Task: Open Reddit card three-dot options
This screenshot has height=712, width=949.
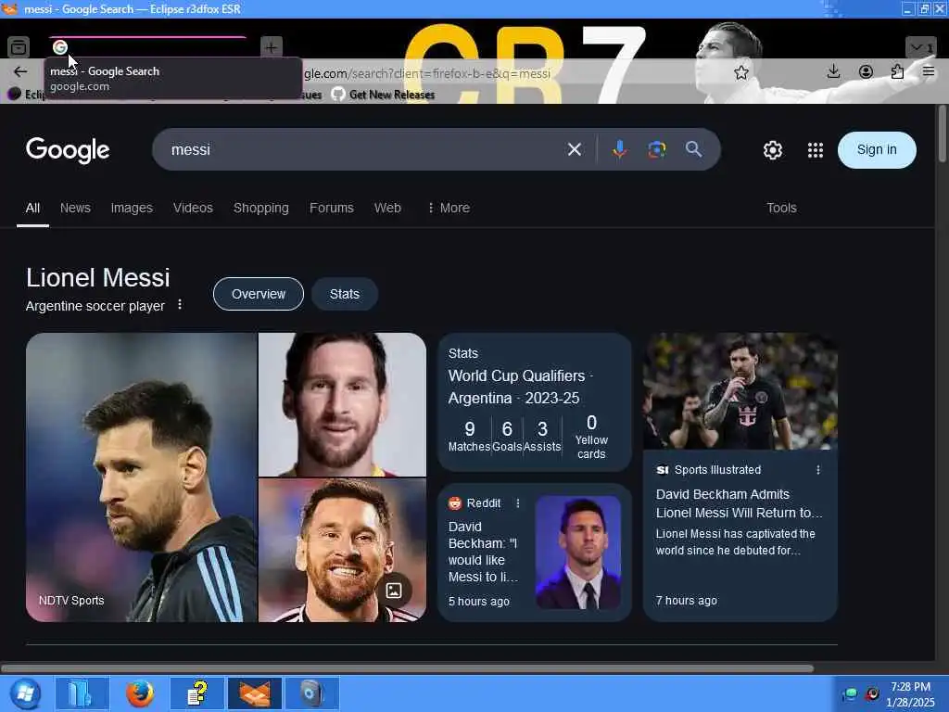Action: pos(518,503)
